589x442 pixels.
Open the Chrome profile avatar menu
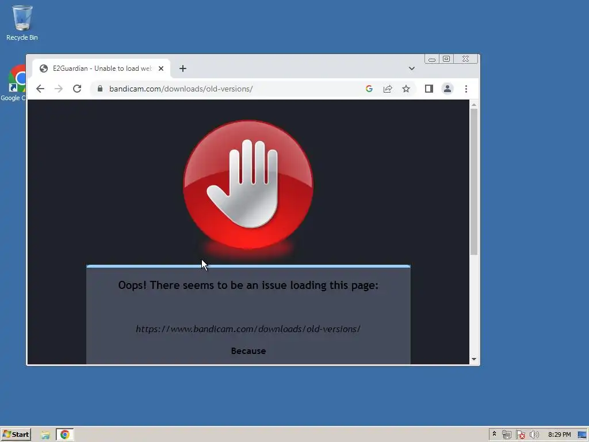coord(448,89)
